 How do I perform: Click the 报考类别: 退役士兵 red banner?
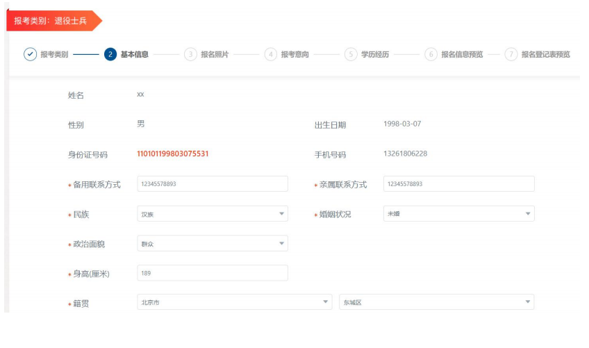pos(51,21)
